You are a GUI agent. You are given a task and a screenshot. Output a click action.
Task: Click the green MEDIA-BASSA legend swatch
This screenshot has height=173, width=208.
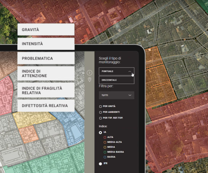[105, 152]
